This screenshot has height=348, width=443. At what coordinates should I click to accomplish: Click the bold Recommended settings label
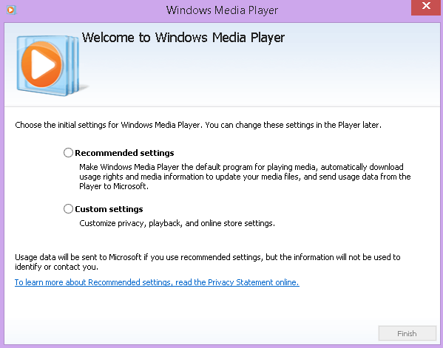pyautogui.click(x=124, y=153)
